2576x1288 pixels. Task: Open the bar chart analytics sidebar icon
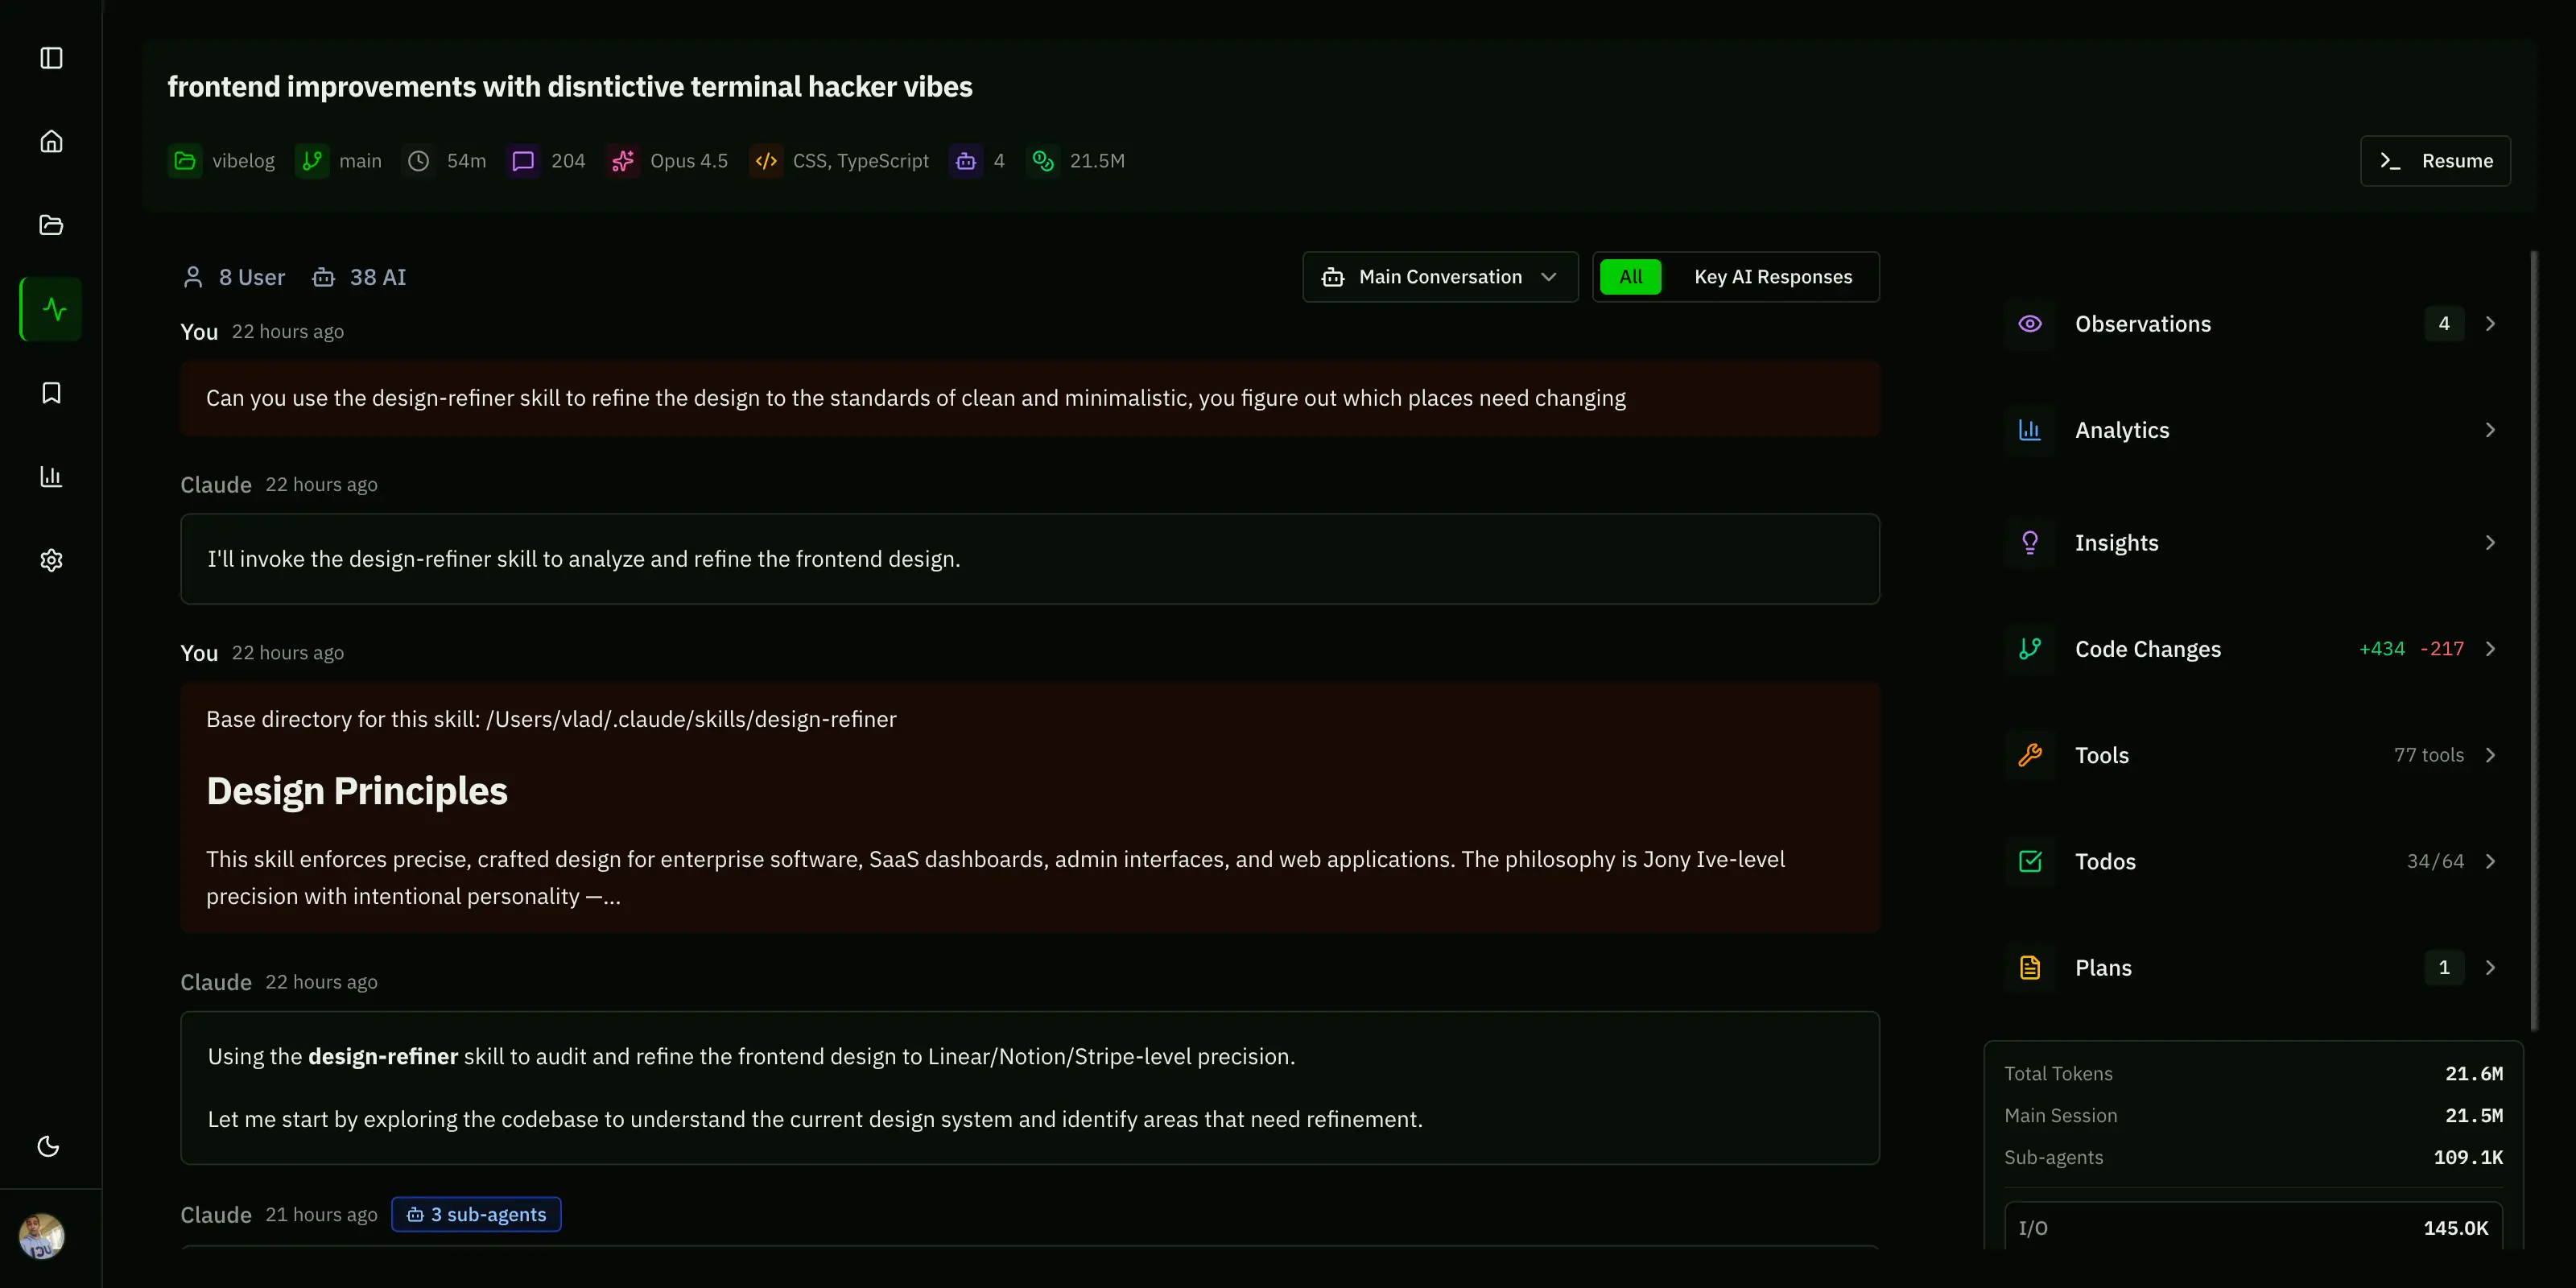click(x=51, y=476)
